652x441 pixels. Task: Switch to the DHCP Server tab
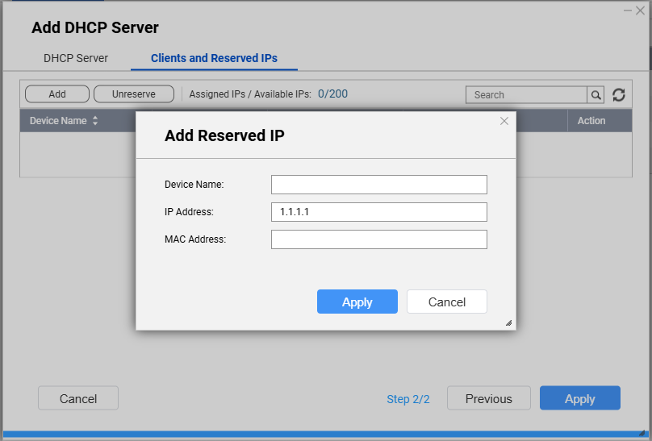pos(76,58)
